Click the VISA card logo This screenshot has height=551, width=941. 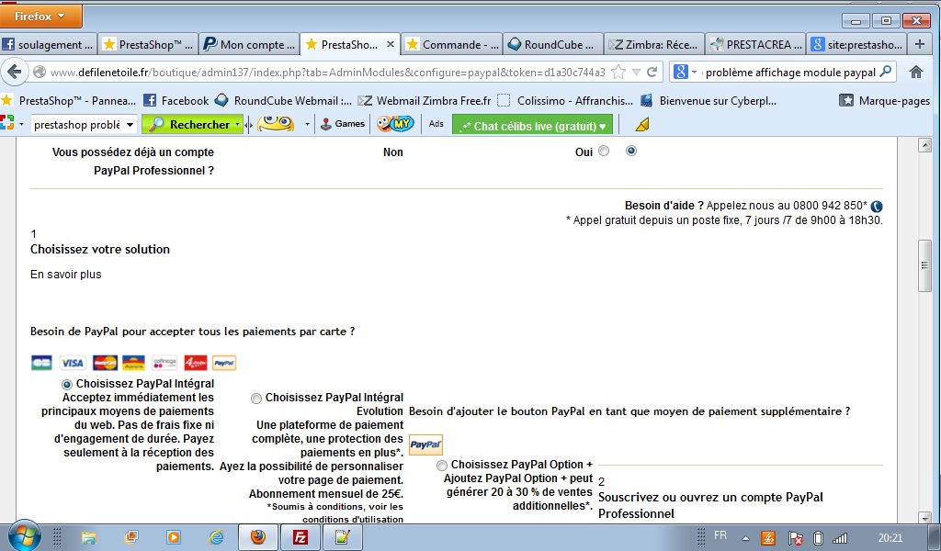[x=72, y=363]
